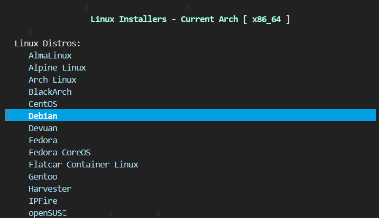The image size is (379, 218).
Task: Select the CentOS menu entry
Action: [x=43, y=104]
